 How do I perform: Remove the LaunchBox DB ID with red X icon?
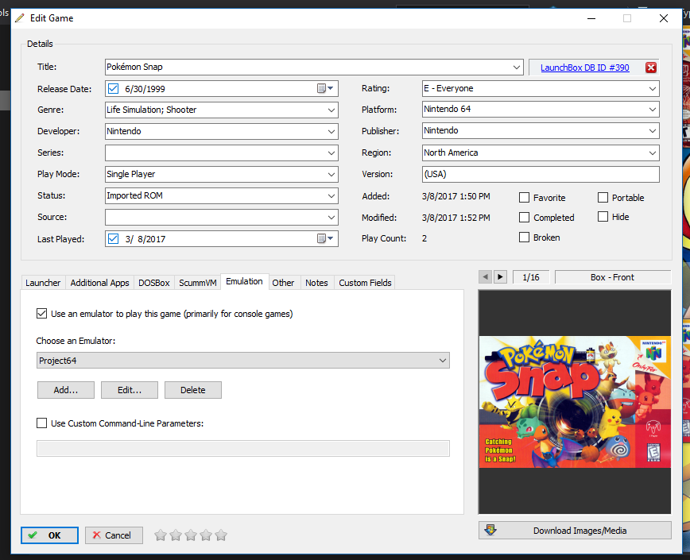651,68
